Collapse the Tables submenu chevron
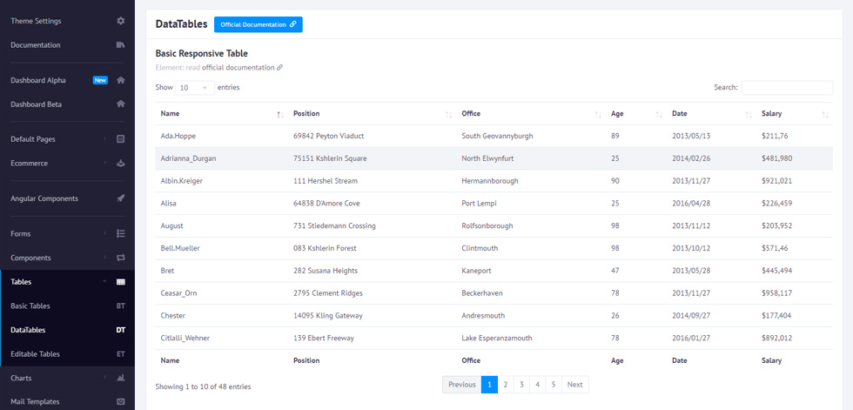The width and height of the screenshot is (853, 410). (105, 282)
